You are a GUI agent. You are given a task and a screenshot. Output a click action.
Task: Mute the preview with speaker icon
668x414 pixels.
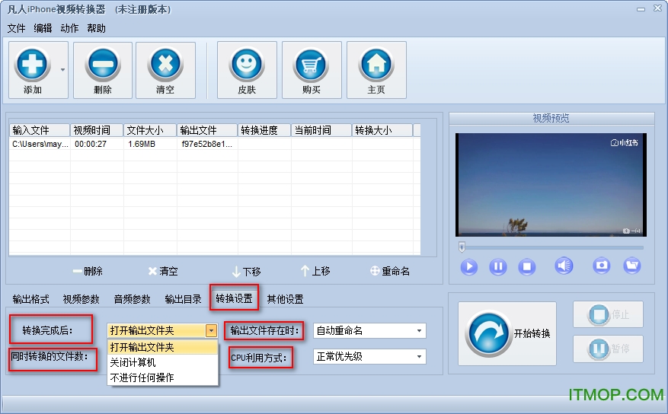click(564, 266)
